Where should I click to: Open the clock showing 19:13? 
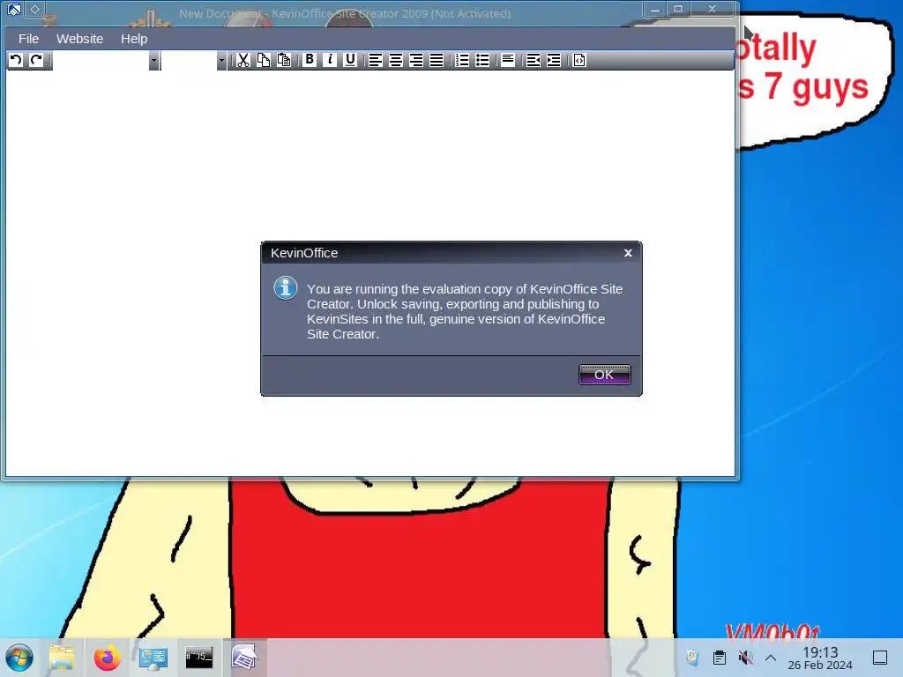click(x=820, y=658)
